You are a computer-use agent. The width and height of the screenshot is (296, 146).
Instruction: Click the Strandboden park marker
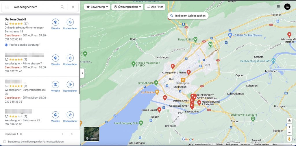pos(156,83)
